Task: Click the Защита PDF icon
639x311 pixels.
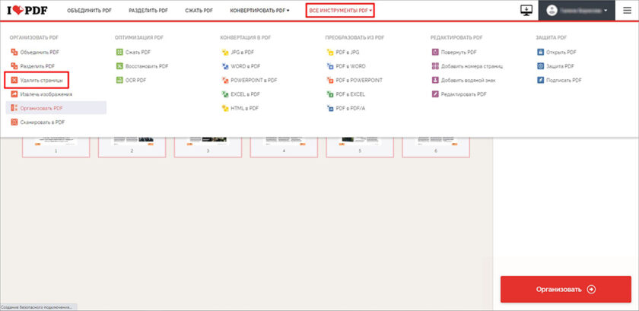Action: point(540,66)
